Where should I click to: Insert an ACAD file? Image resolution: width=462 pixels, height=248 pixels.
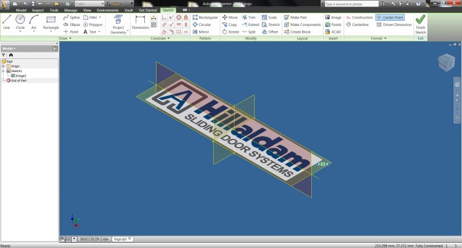tap(333, 32)
